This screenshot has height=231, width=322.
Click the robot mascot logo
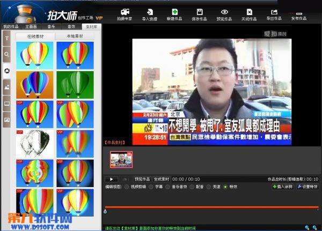coord(25,14)
